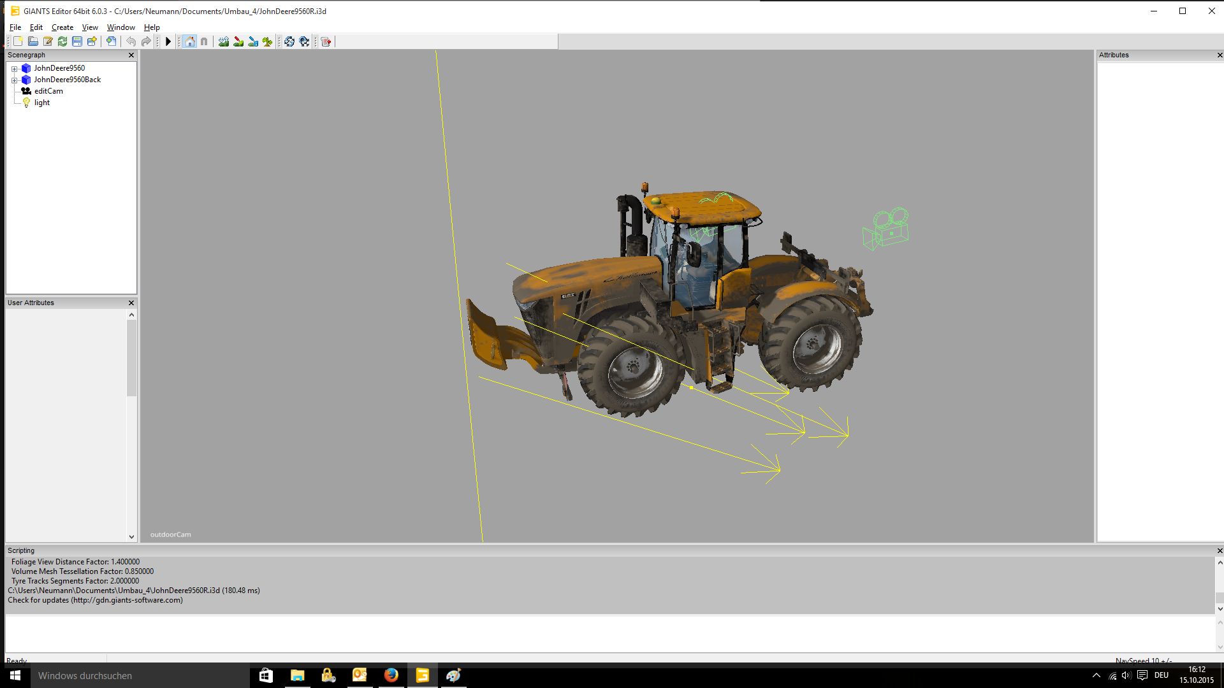This screenshot has width=1224, height=688.
Task: Click User Attributes scrollbar up arrow
Action: point(131,315)
